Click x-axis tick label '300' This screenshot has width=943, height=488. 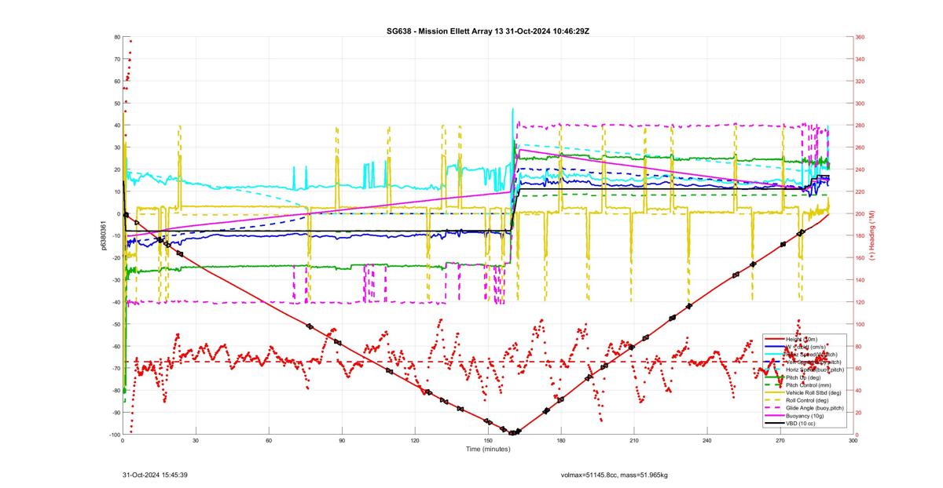click(x=853, y=440)
